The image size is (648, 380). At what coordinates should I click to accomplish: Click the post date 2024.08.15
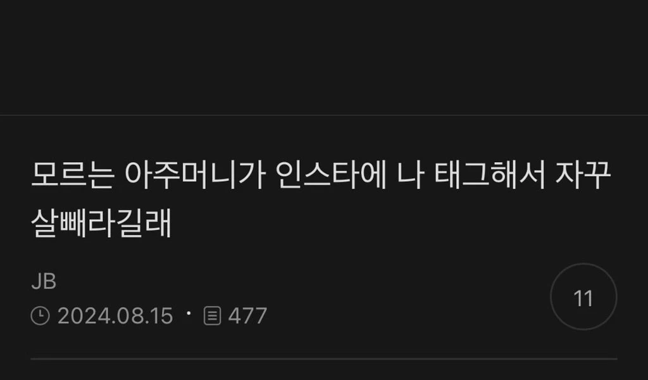click(x=115, y=316)
